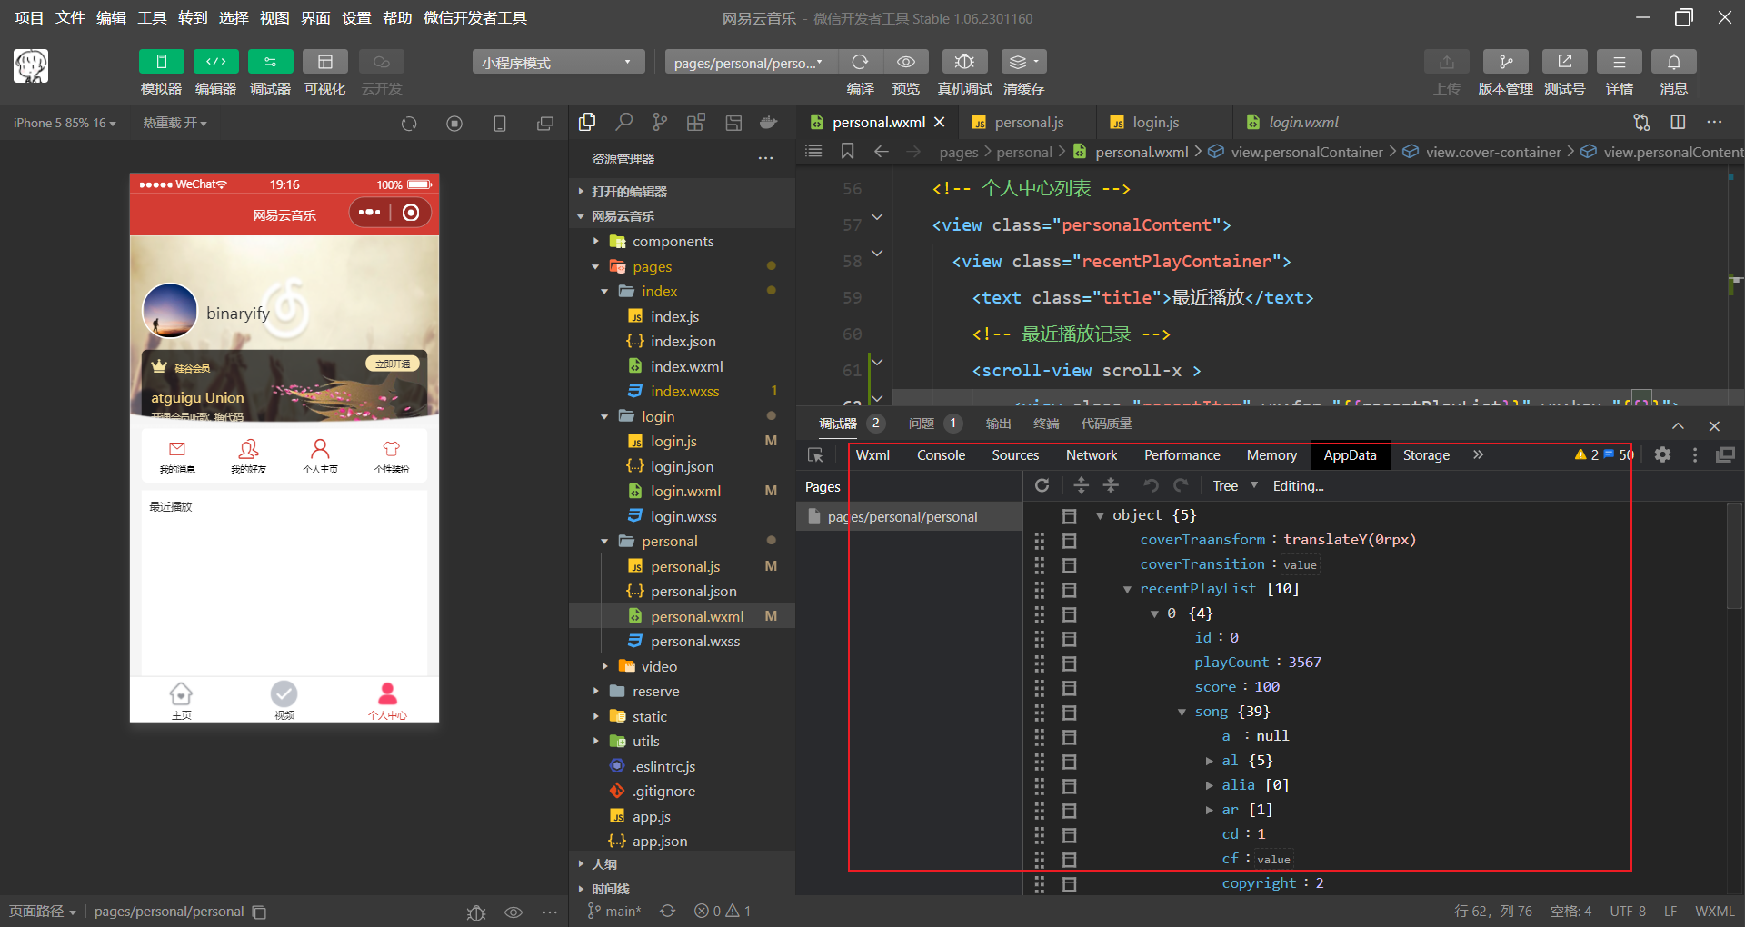This screenshot has height=927, width=1745.
Task: Click the 立即开通 button in simulator
Action: point(393,364)
